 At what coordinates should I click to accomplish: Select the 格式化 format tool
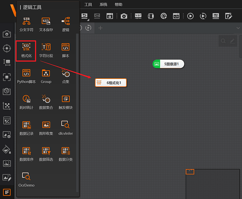26,51
